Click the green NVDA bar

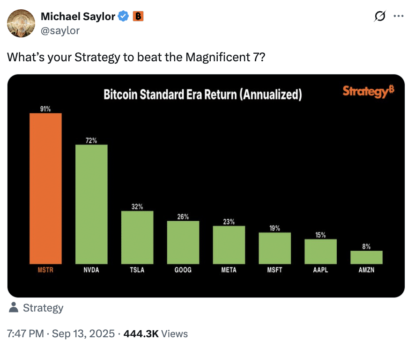point(91,204)
